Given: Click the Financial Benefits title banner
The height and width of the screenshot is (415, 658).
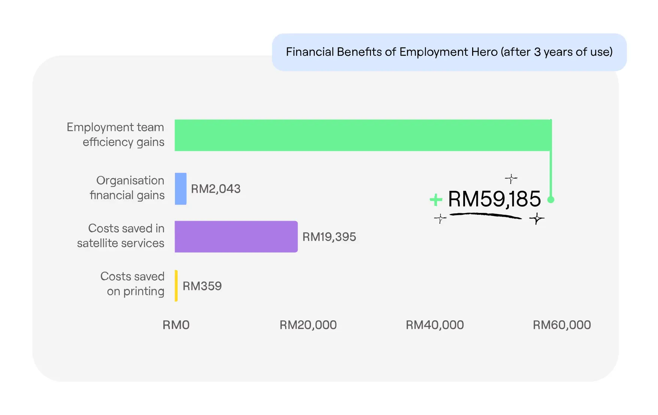Looking at the screenshot, I should coord(449,52).
